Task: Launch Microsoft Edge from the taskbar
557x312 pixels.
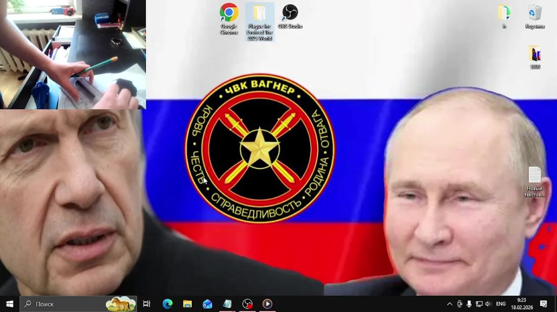Action: (x=167, y=304)
